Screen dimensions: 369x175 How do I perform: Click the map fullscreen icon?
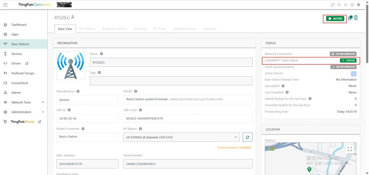(350, 149)
